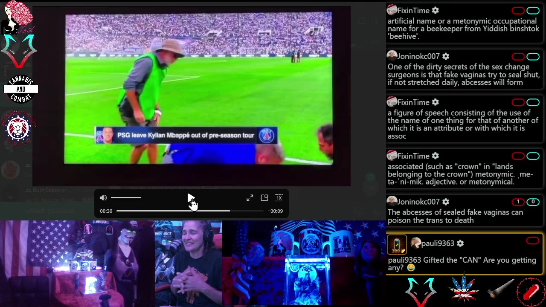546x307 pixels.
Task: Click the "poison the trans to death" message text
Action: coord(455,216)
